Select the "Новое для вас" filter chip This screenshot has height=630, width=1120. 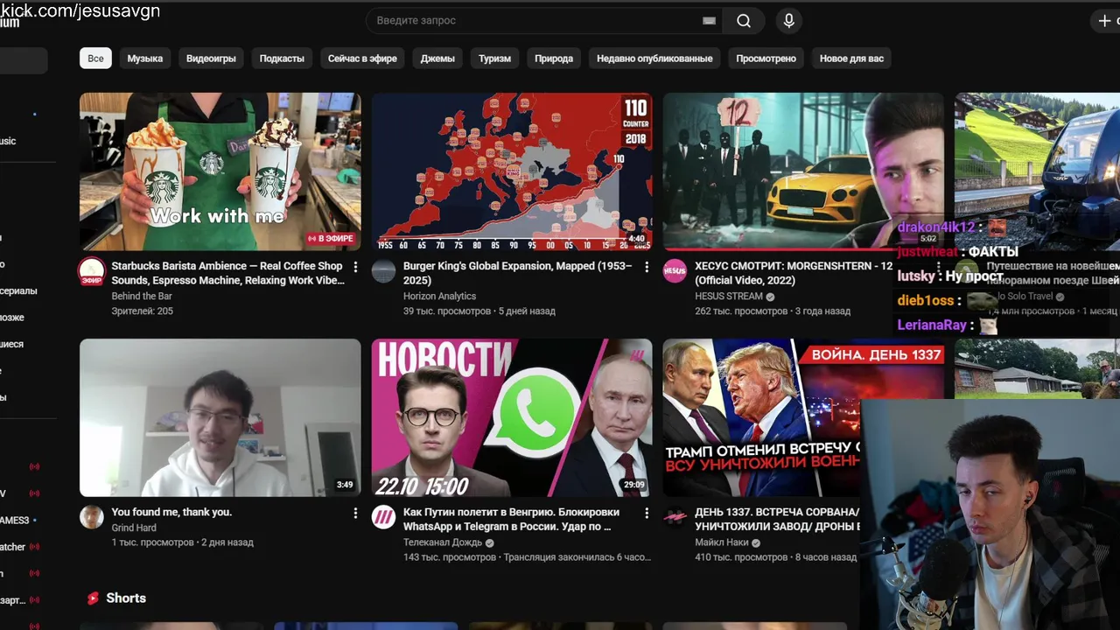coord(851,59)
